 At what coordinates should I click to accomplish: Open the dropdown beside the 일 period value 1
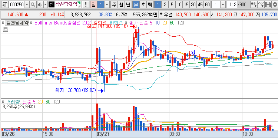[107, 4]
